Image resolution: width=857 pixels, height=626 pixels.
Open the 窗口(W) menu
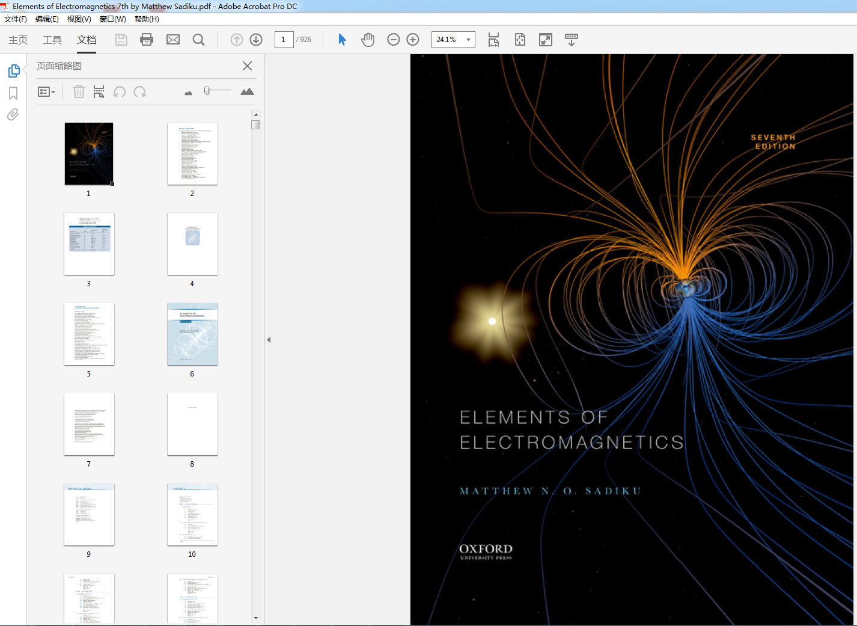pyautogui.click(x=113, y=19)
